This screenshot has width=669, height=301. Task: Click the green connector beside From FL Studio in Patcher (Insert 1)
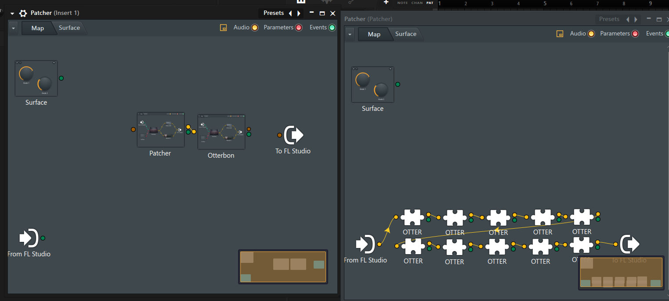tap(43, 238)
